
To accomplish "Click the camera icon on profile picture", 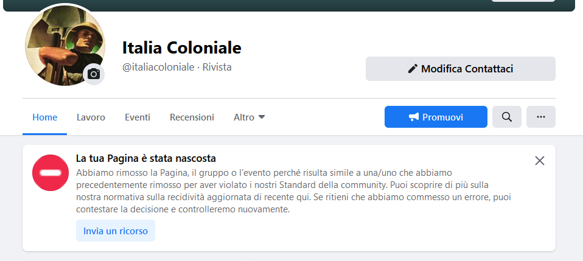I will [x=94, y=74].
